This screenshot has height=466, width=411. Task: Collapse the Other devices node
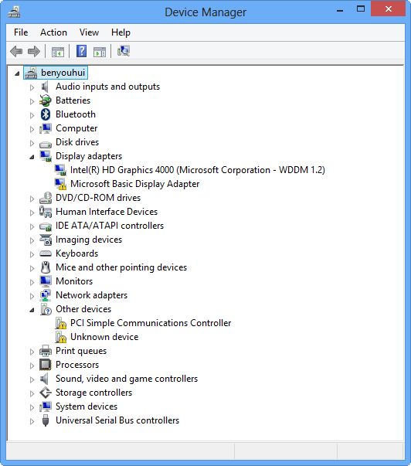tap(32, 310)
